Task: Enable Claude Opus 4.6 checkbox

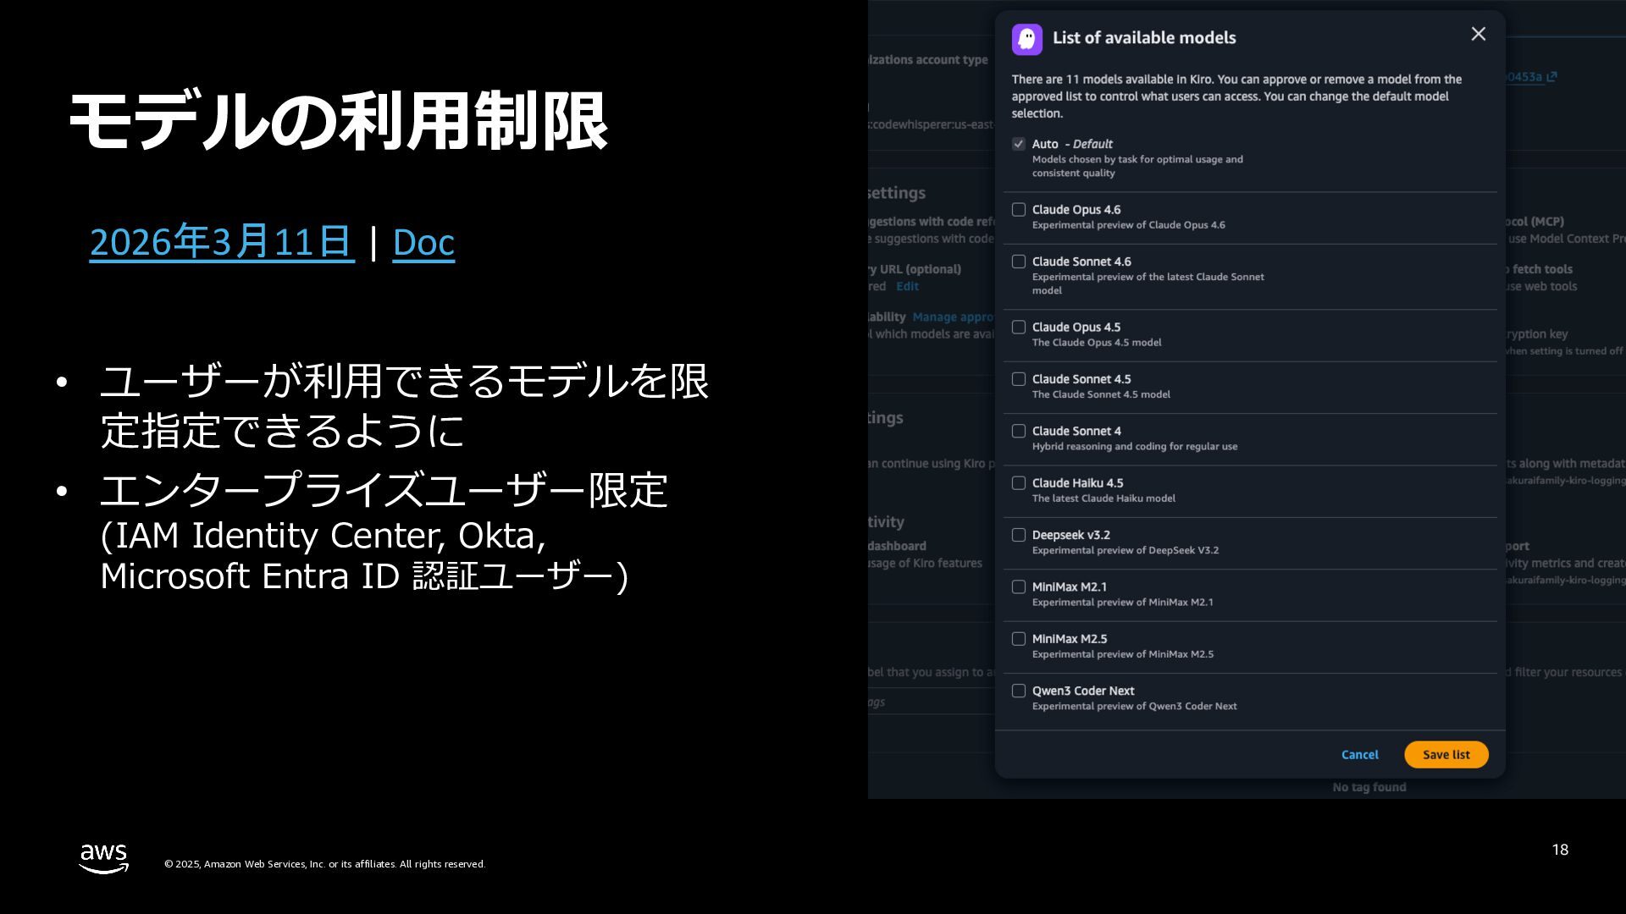Action: pos(1019,210)
